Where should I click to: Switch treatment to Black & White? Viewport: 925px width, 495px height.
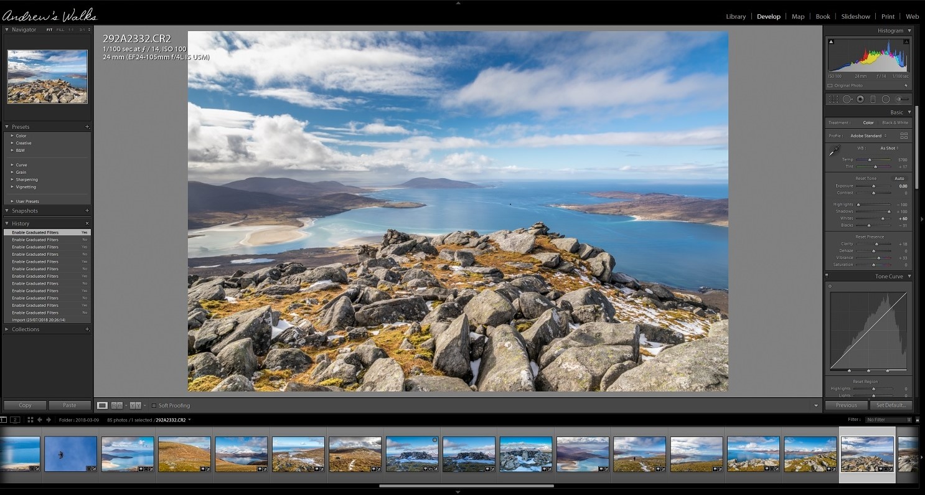click(x=894, y=123)
